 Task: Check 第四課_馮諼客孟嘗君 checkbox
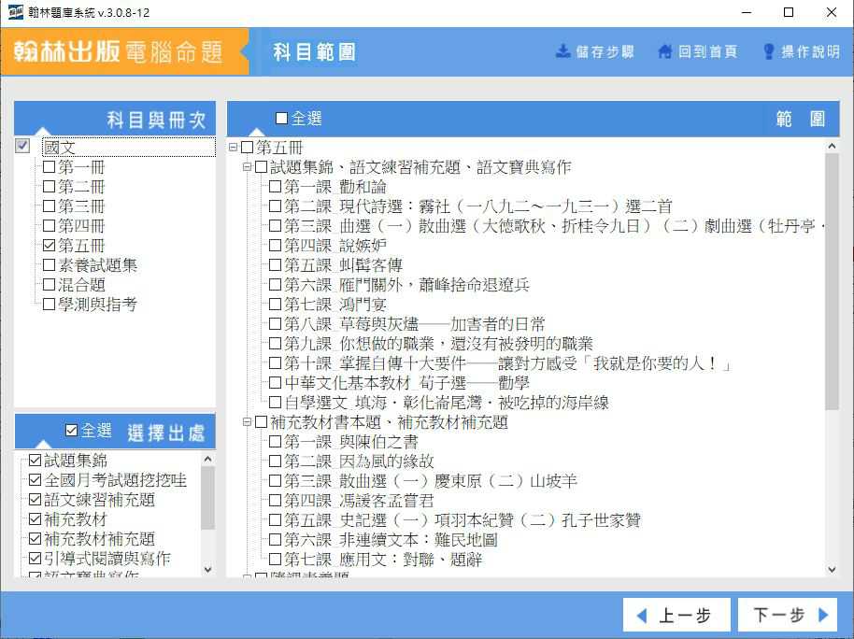point(276,500)
